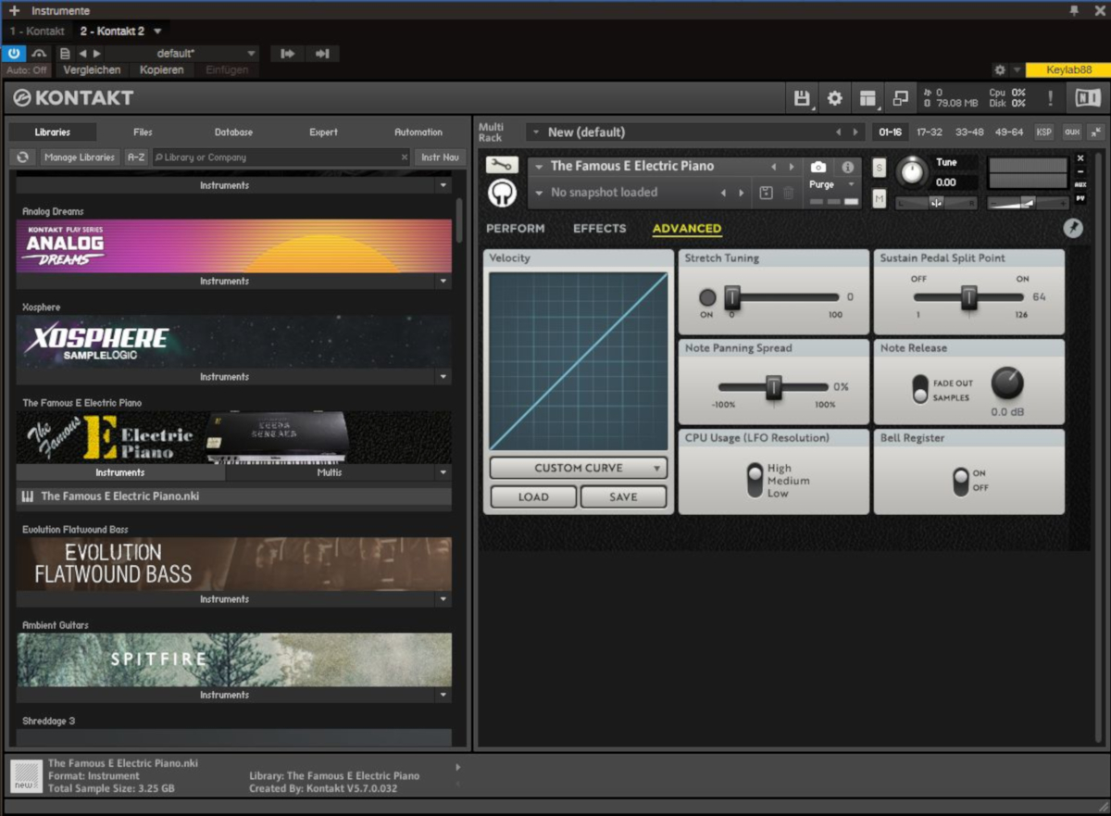Toggle the Note Release fade out/samples switch
This screenshot has width=1111, height=816.
[x=920, y=389]
